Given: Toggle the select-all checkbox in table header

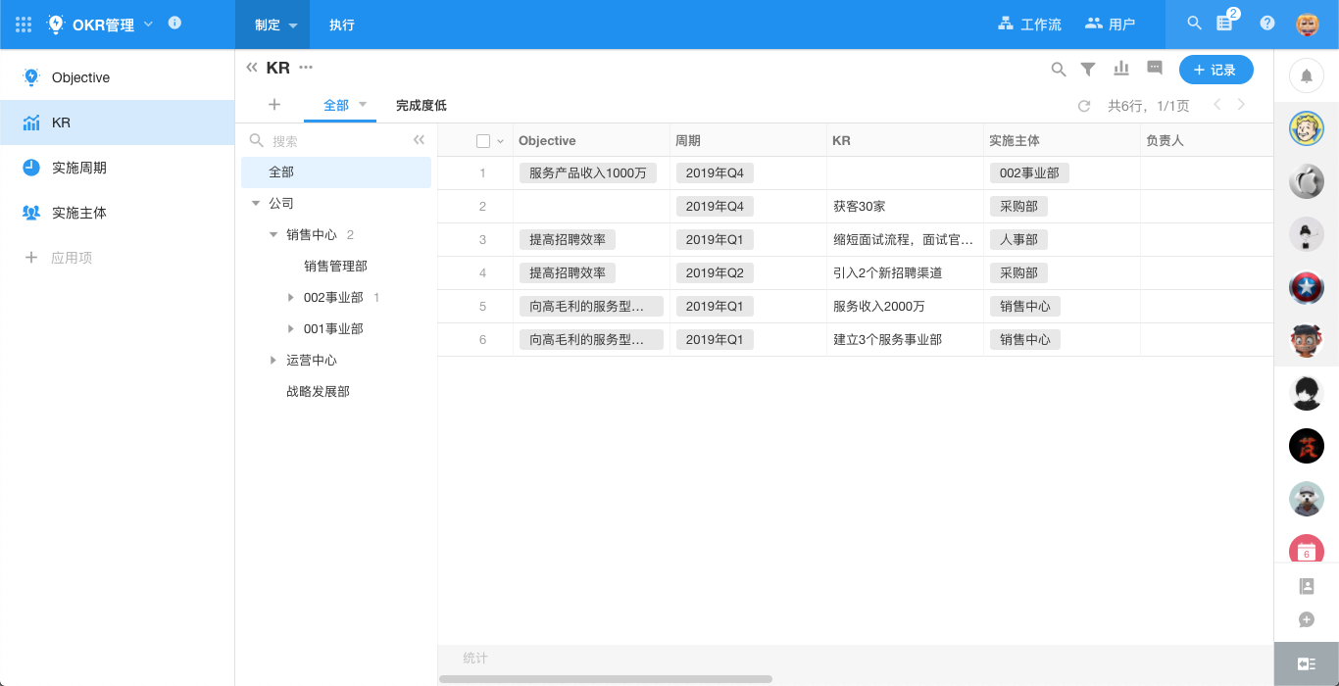Looking at the screenshot, I should (x=483, y=141).
